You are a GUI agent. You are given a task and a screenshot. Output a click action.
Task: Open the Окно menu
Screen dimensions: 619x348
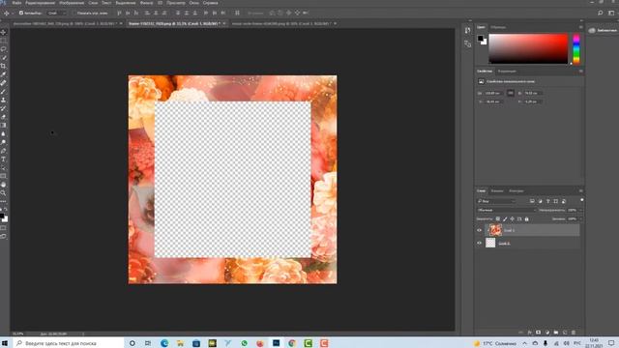[193, 3]
